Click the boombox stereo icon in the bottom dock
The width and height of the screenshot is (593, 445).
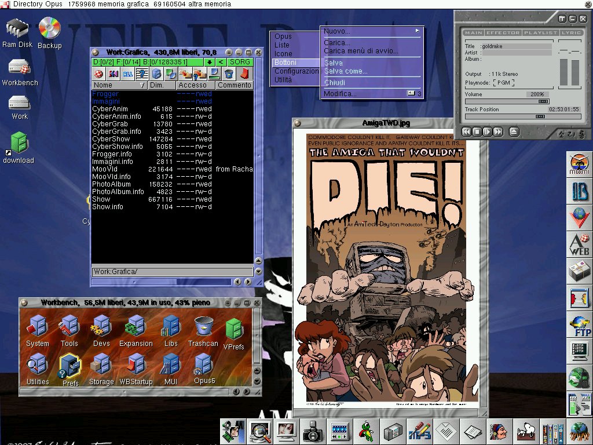(393, 432)
